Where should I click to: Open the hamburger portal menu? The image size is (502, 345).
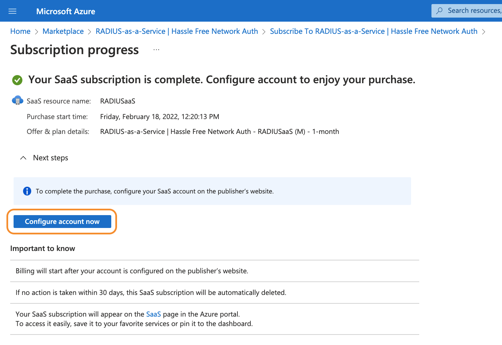pos(13,11)
